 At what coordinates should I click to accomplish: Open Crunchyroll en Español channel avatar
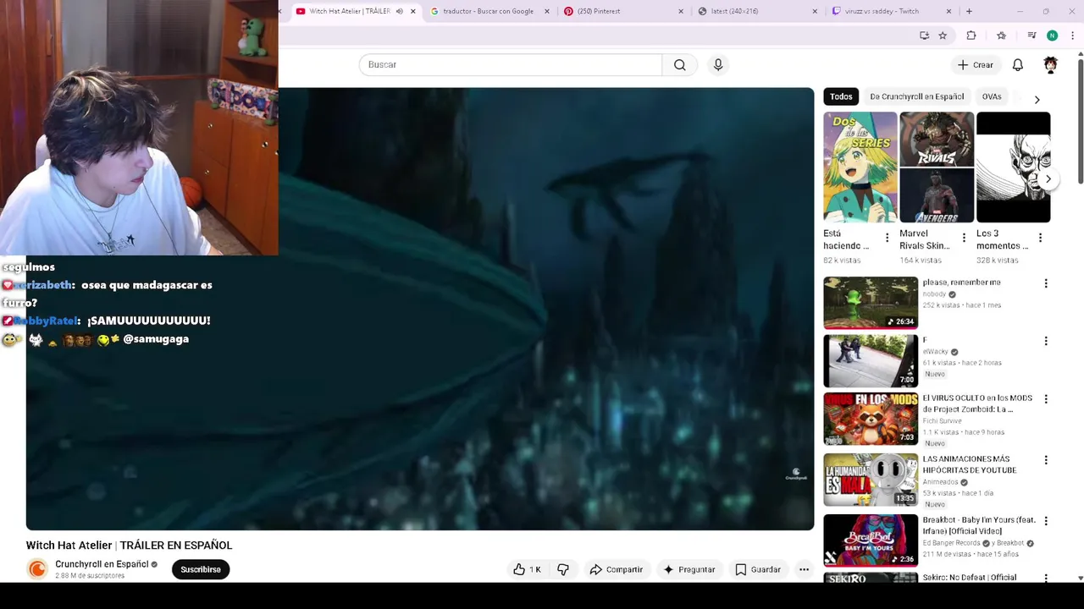tap(37, 569)
